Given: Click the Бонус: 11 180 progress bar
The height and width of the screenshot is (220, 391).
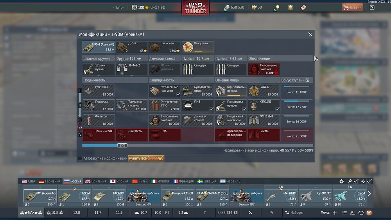Looking at the screenshot, I should click(296, 87).
